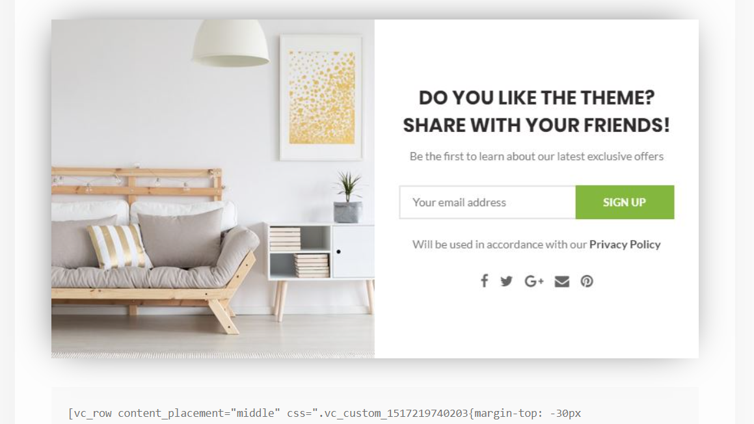Share via the Twitter bird icon
This screenshot has width=754, height=424.
tap(506, 281)
